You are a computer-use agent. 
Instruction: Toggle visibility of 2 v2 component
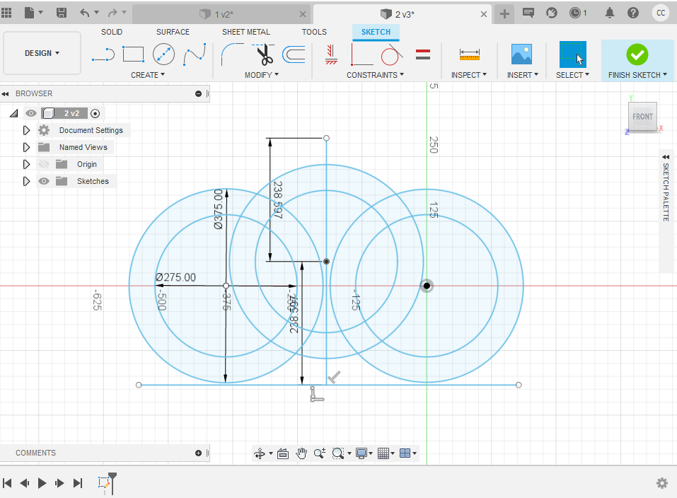pos(30,113)
